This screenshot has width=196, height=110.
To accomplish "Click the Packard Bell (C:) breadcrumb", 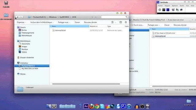I will coord(40,17).
